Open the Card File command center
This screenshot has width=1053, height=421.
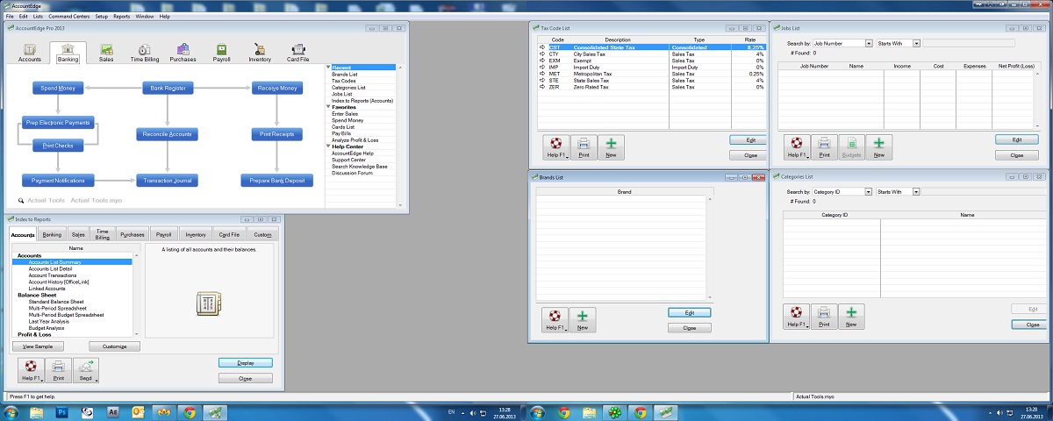[297, 53]
